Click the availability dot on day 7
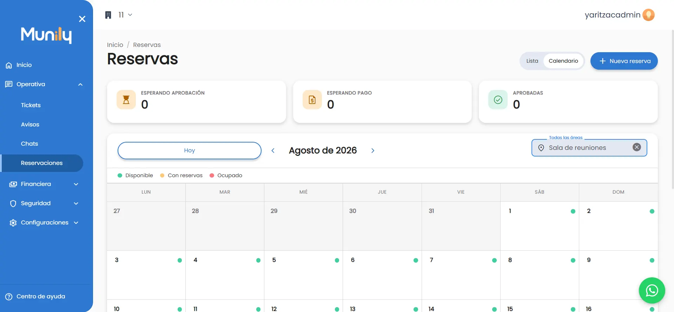Viewport: 674px width, 312px height. point(494,260)
